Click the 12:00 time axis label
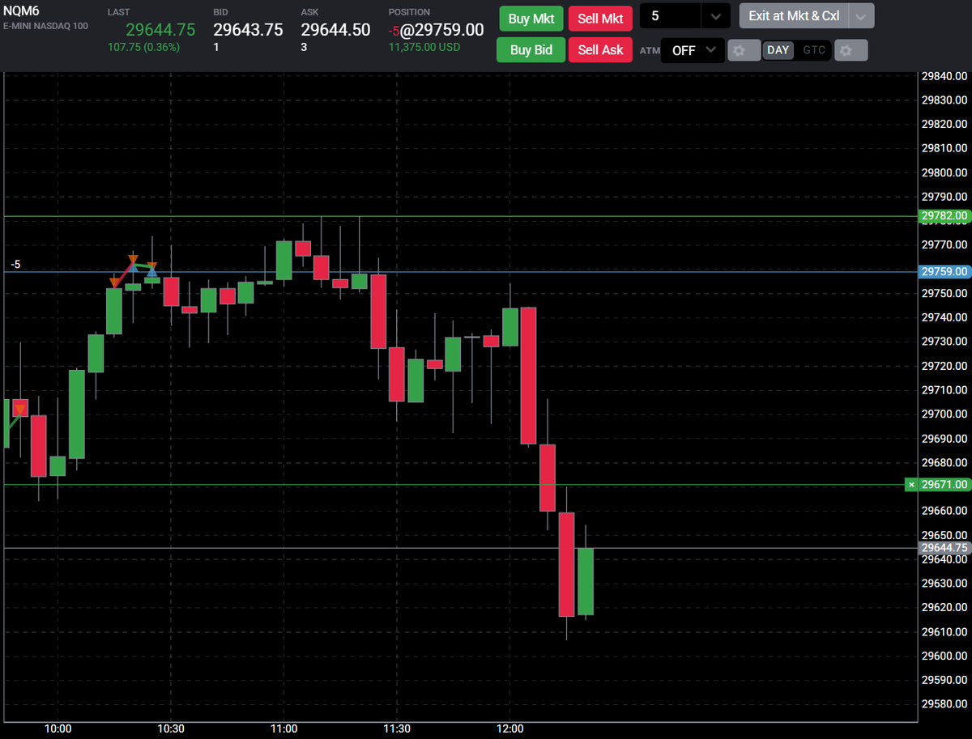Viewport: 972px width, 739px height. [x=510, y=728]
